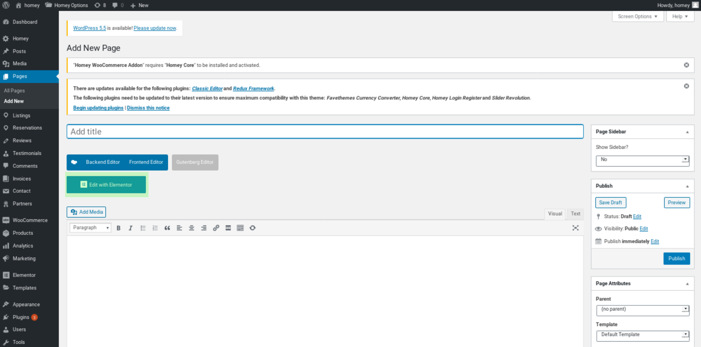Edit the Public visibility setting
701x347 pixels.
[644, 229]
